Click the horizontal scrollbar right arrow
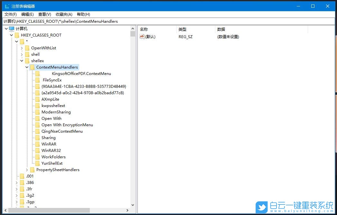 (128, 211)
